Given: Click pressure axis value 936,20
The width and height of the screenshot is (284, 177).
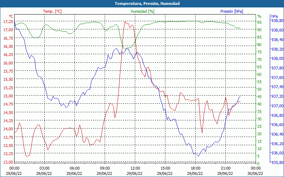Looking at the screenshot, I should (x=277, y=144).
